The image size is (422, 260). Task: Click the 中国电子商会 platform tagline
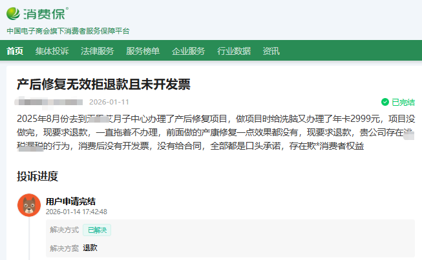pos(68,31)
